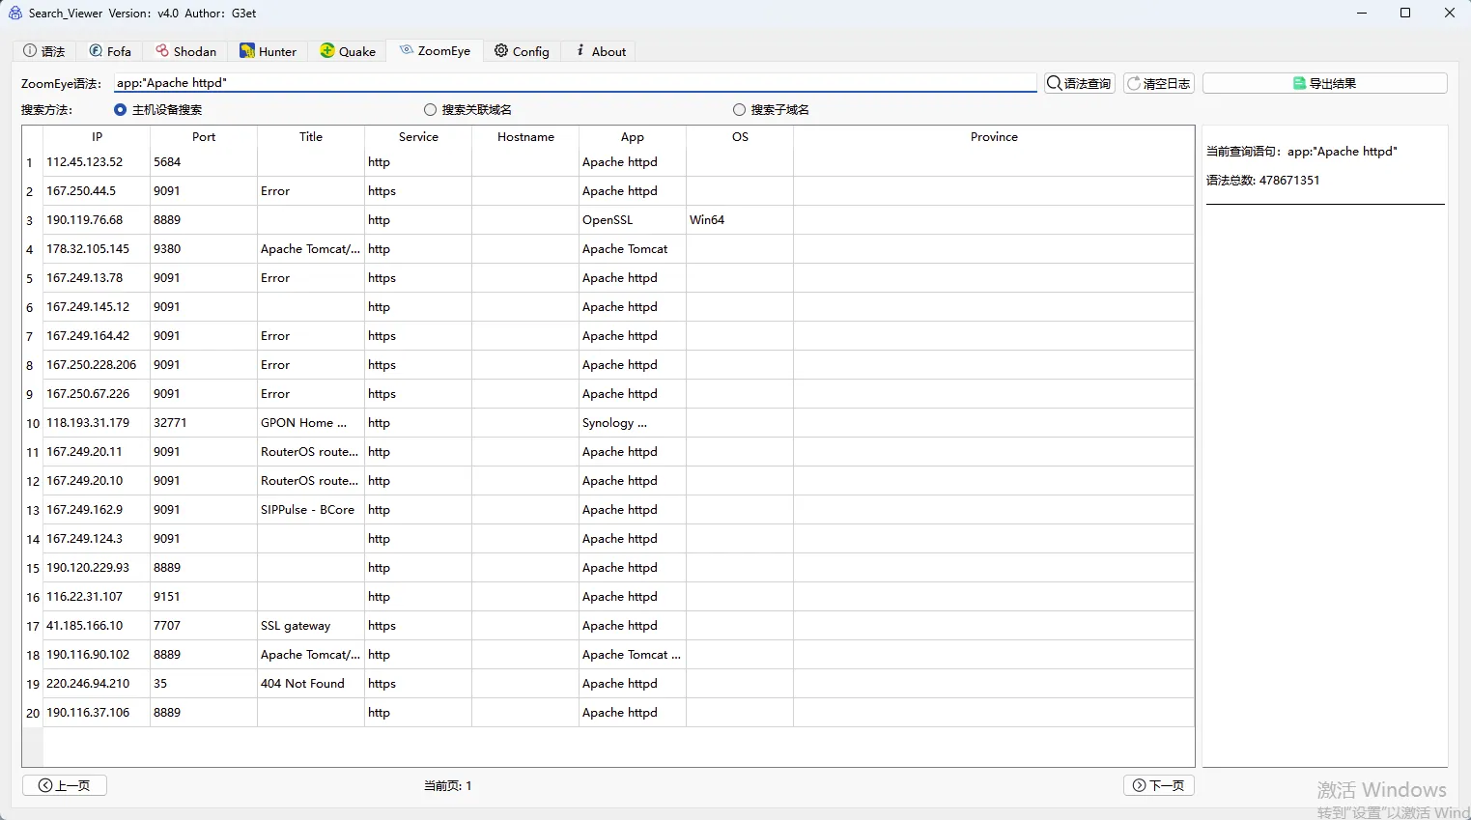The height and width of the screenshot is (820, 1471).
Task: Minimize the Search_Viewer window
Action: click(1362, 14)
